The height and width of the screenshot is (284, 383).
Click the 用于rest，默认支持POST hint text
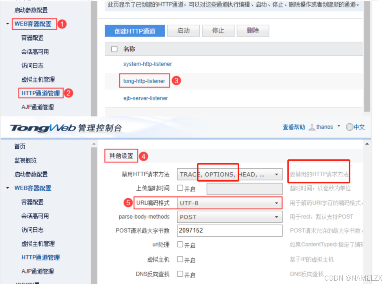click(x=321, y=217)
